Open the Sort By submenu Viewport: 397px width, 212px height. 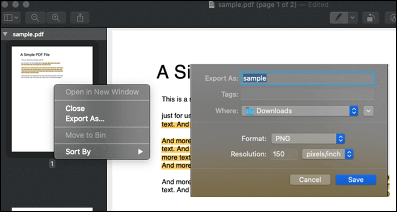coord(102,152)
